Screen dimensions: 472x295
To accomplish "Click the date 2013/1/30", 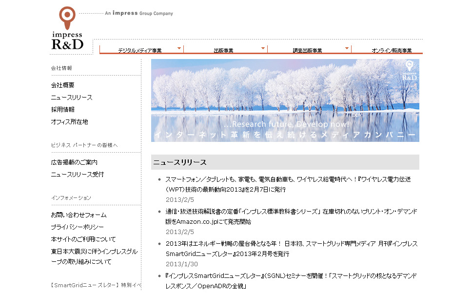I will [x=182, y=264].
